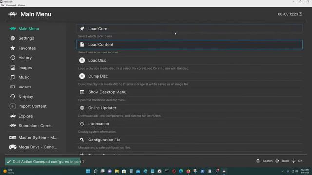Show hidden system tray icons

coord(283,171)
